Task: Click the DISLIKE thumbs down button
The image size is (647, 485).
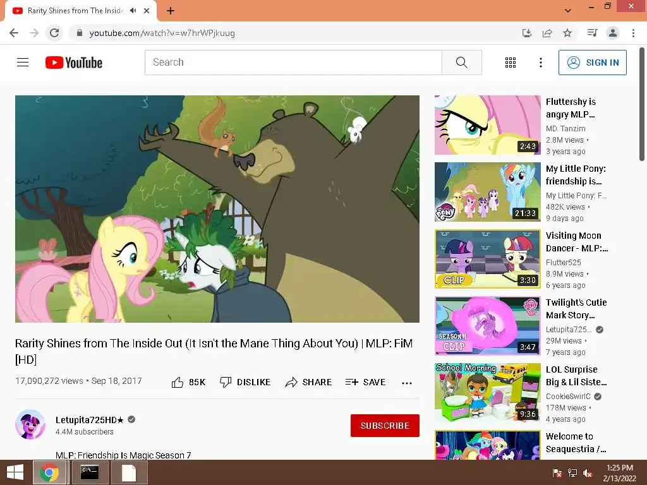Action: pyautogui.click(x=245, y=382)
